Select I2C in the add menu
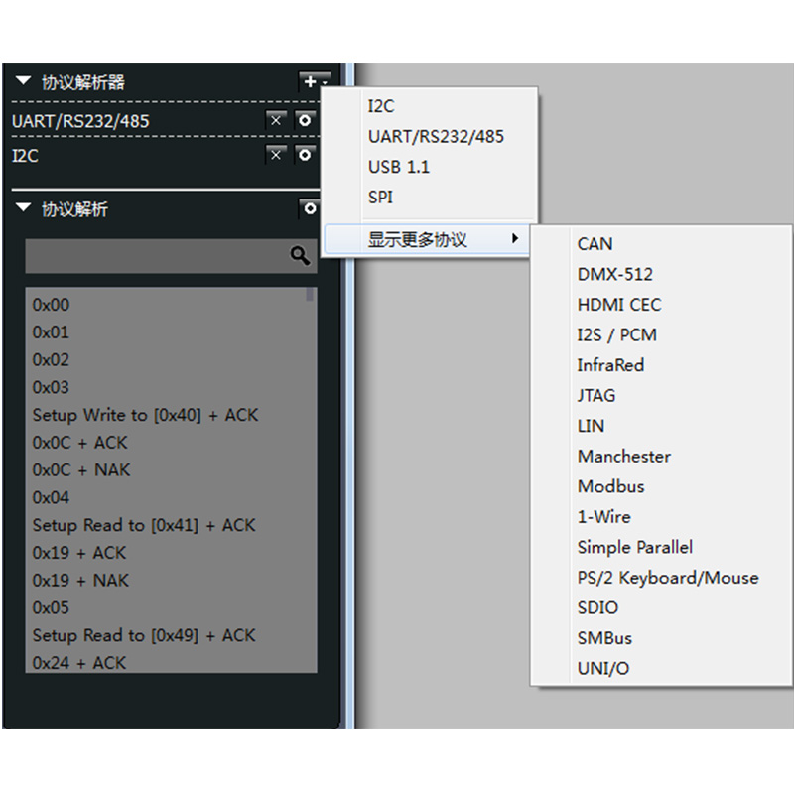The image size is (794, 794). (x=429, y=106)
